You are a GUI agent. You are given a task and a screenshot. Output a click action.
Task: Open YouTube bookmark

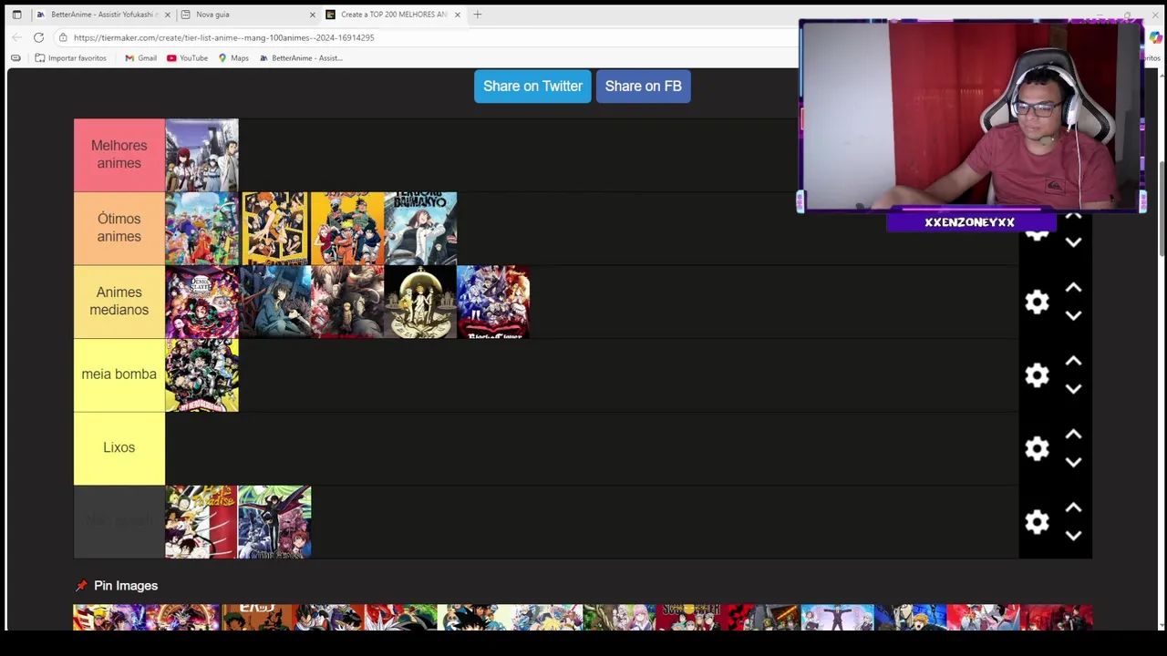pos(187,58)
